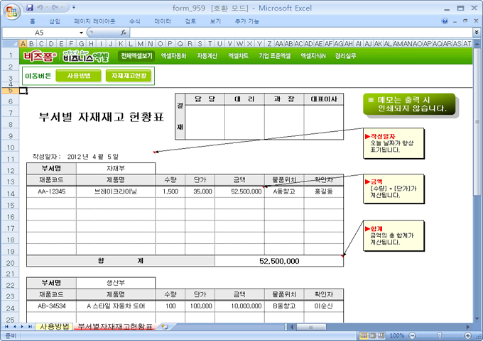Click the 기업 표준엑셀 banner link
The height and width of the screenshot is (341, 483).
point(274,56)
